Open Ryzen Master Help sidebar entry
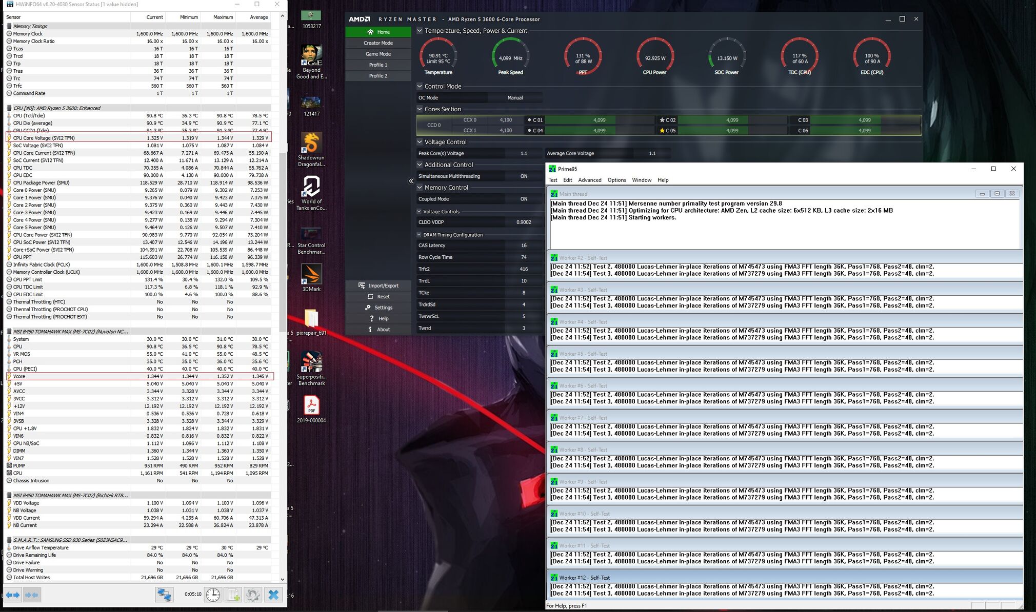The image size is (1036, 612). (378, 319)
